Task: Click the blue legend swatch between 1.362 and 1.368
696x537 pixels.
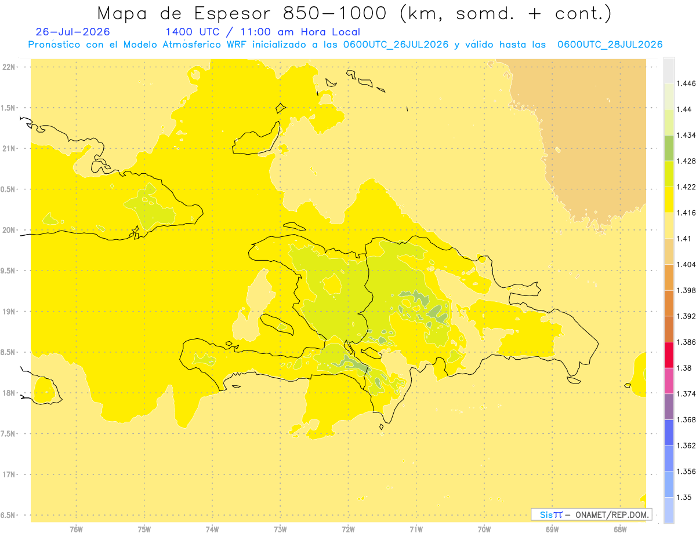Action: coord(669,432)
